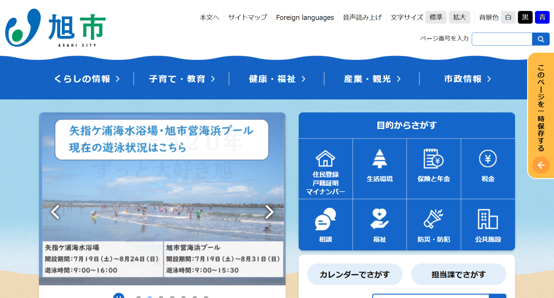The height and width of the screenshot is (298, 554).
Task: Open the サイトマップ link
Action: tap(248, 18)
